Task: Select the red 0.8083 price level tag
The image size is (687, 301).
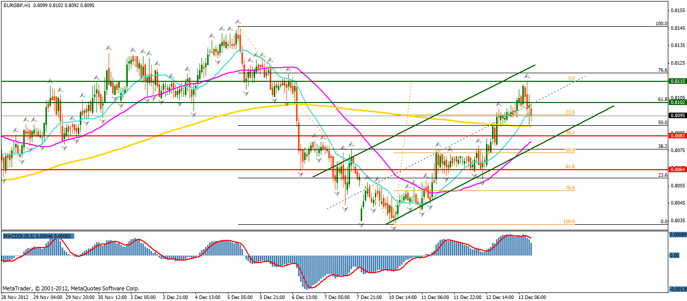Action: pos(677,136)
